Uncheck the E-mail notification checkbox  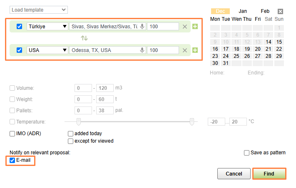point(12,160)
